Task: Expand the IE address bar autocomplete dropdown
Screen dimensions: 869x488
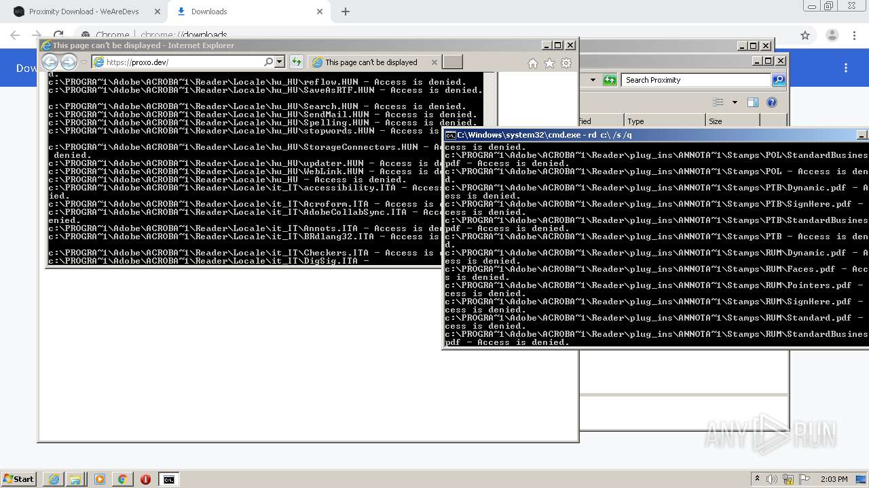Action: click(x=279, y=62)
